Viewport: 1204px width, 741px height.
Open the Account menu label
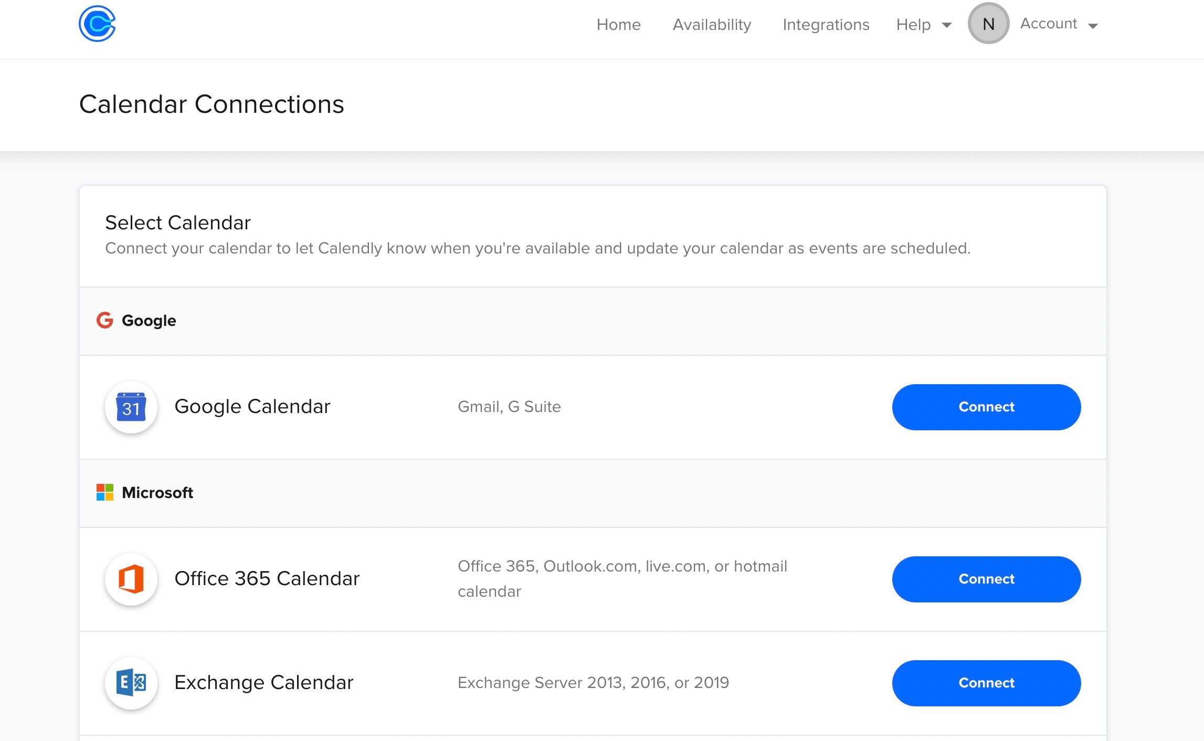click(x=1049, y=24)
